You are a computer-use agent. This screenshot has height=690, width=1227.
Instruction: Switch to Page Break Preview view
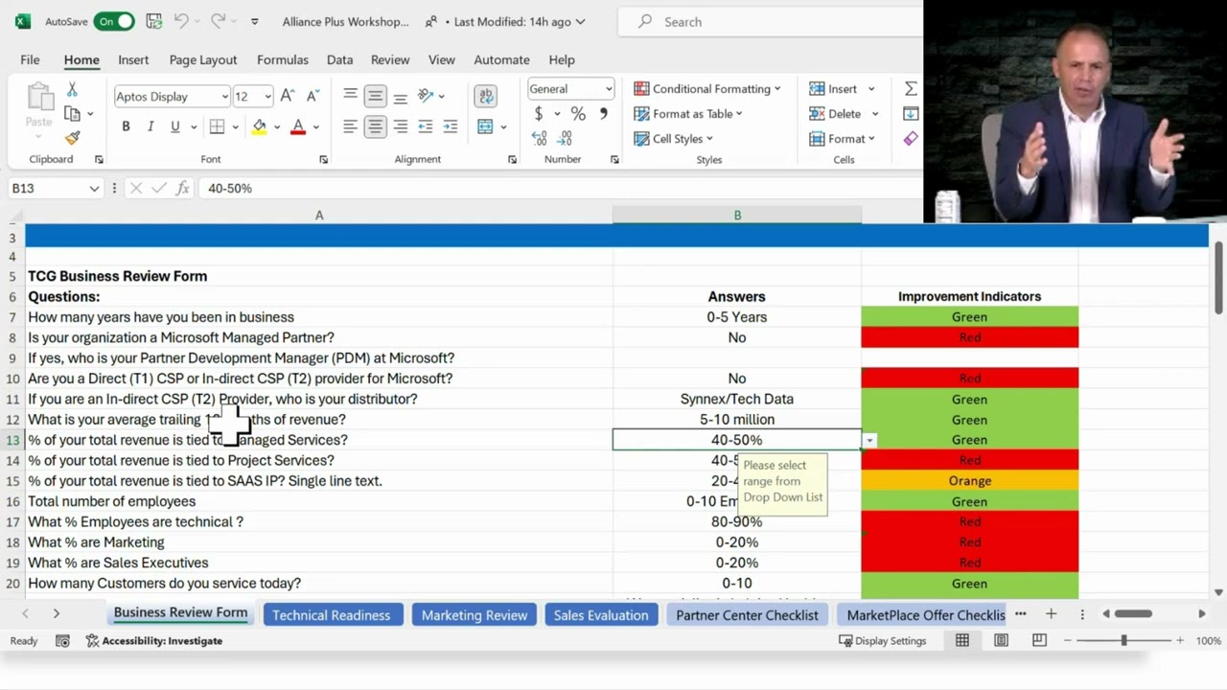tap(1039, 640)
